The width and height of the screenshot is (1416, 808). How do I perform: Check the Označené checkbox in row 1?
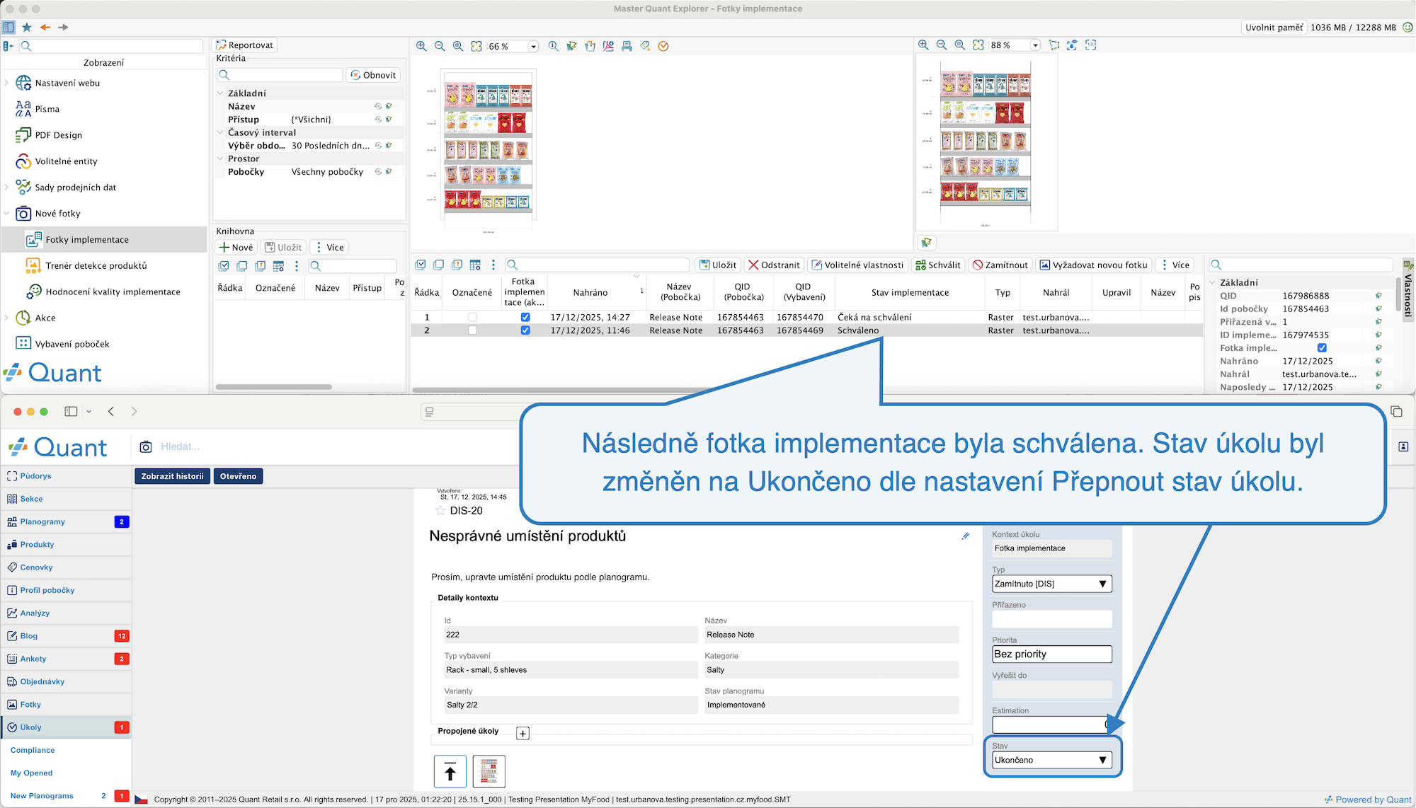pos(472,318)
